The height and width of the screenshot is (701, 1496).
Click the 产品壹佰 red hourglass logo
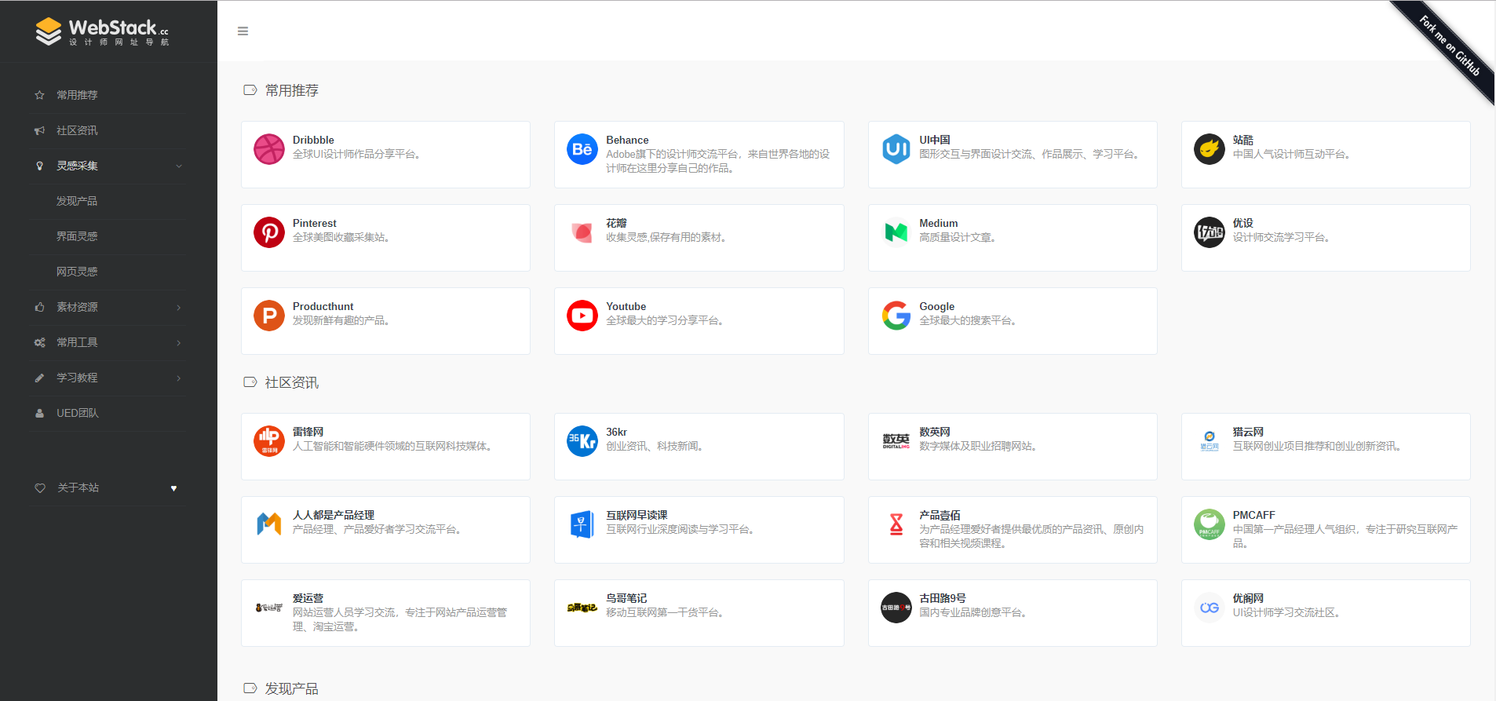(896, 524)
